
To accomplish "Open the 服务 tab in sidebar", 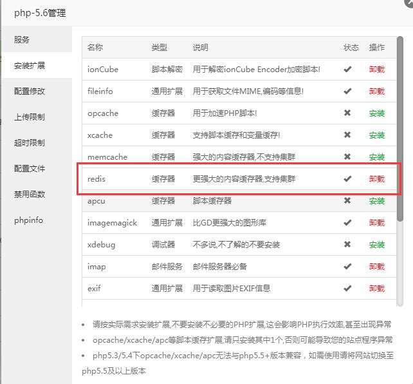I will 37,39.
